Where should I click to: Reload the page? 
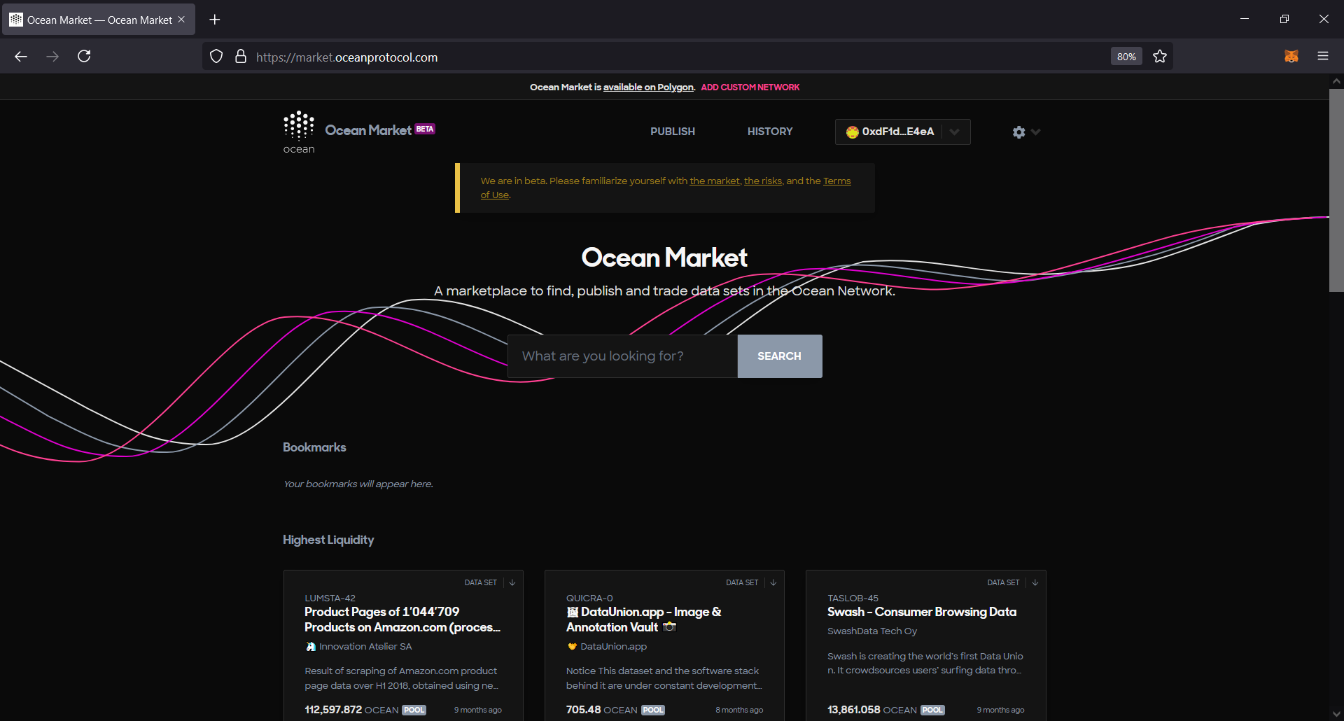click(x=84, y=57)
